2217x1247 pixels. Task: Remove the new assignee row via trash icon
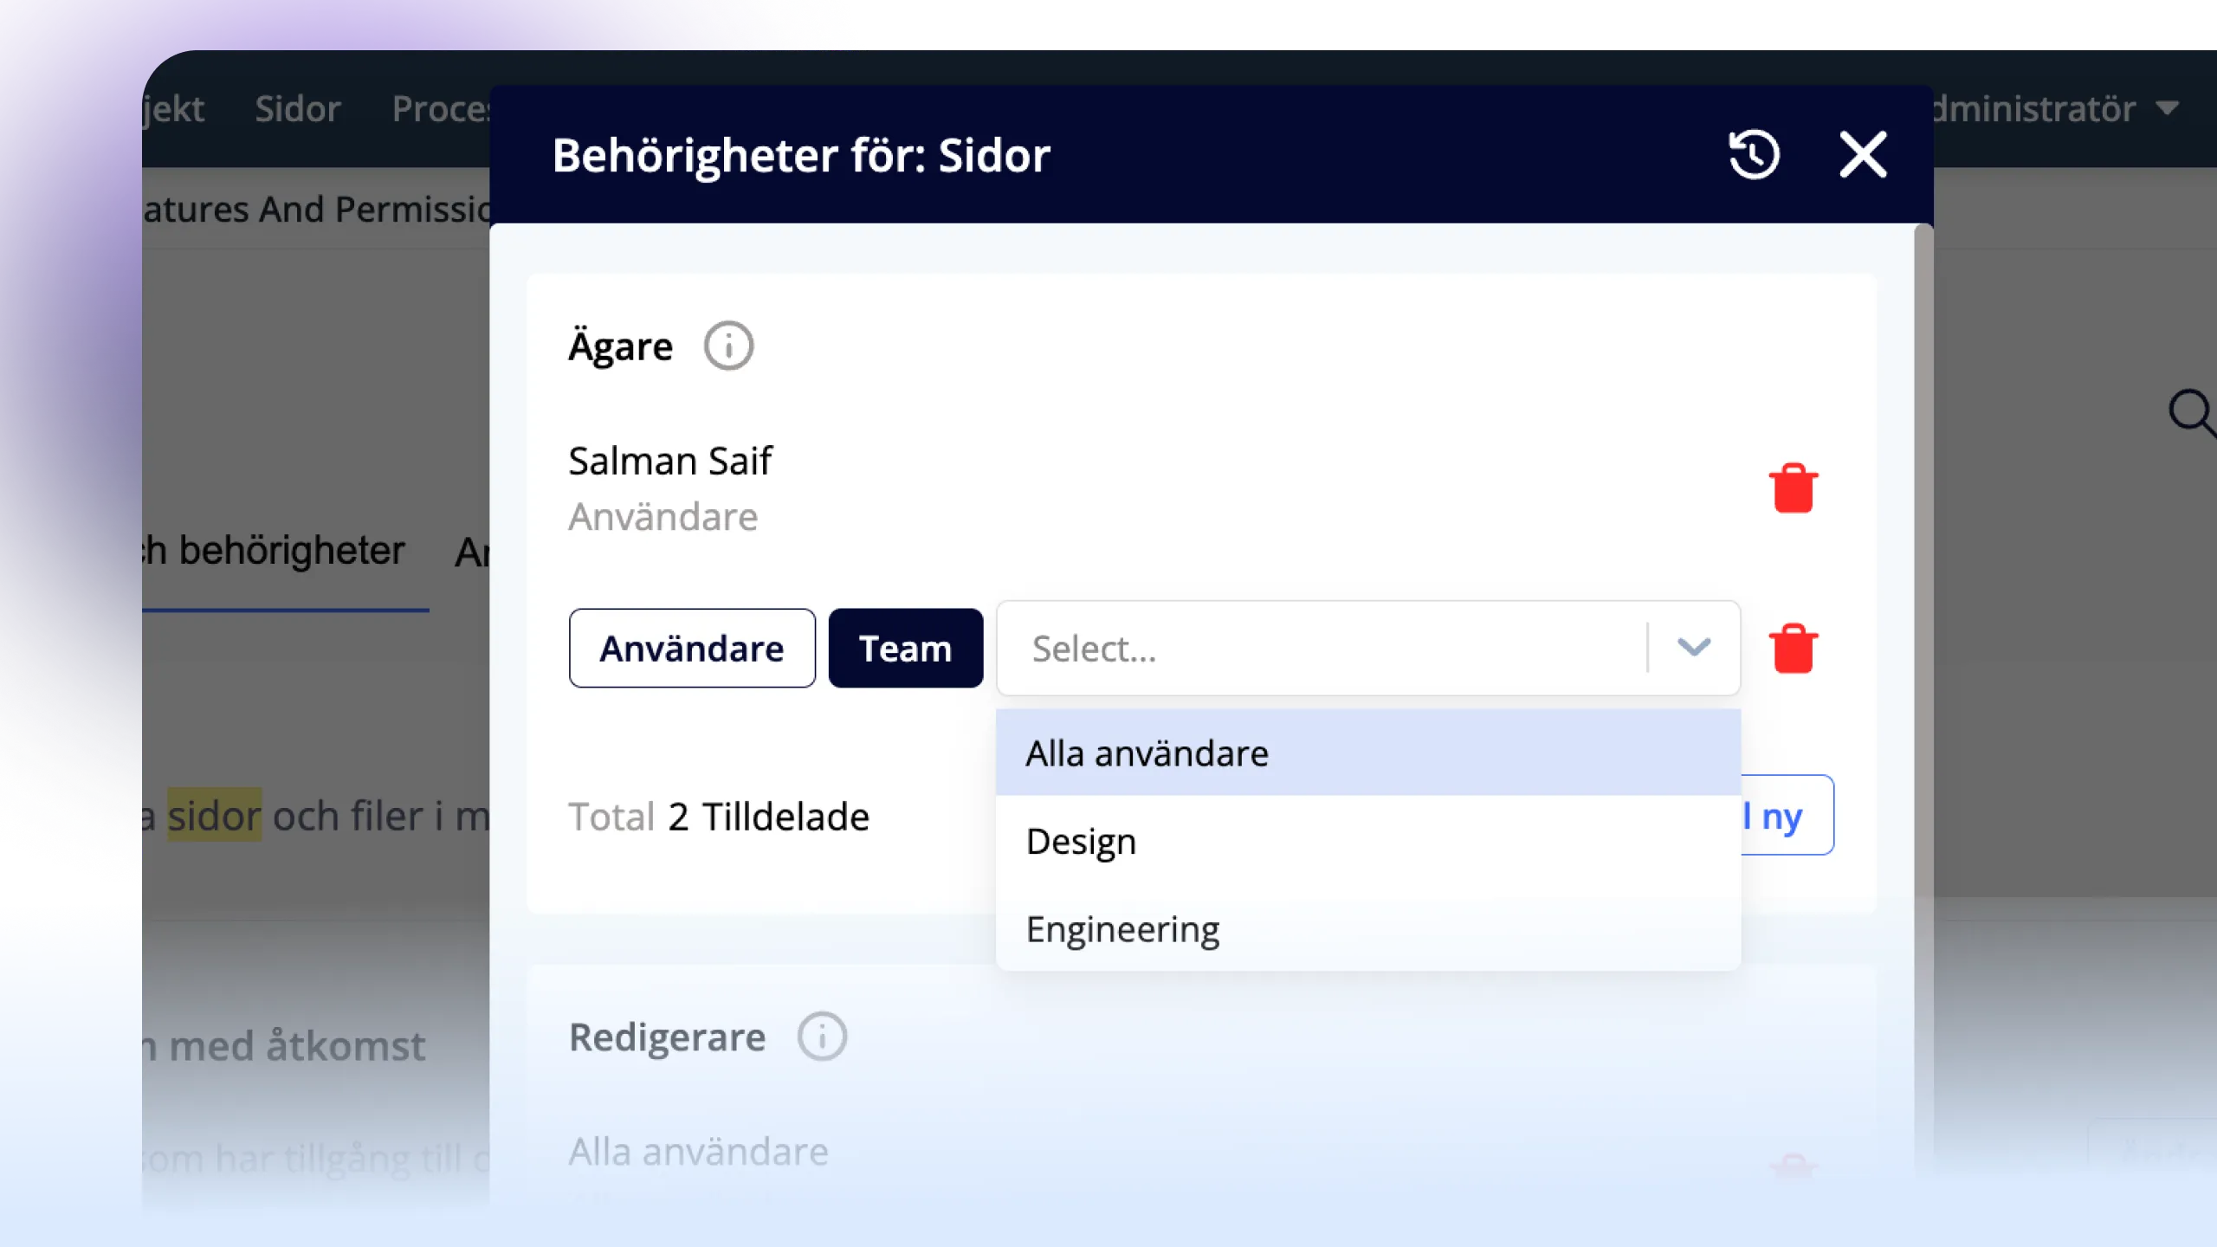point(1793,648)
